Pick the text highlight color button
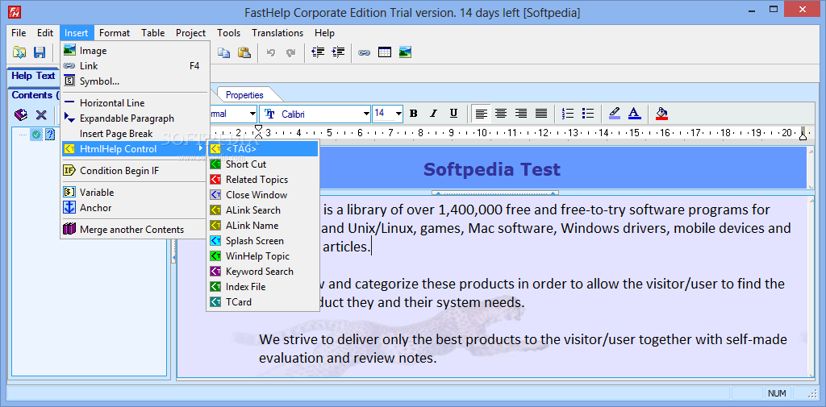This screenshot has width=826, height=407. point(614,113)
